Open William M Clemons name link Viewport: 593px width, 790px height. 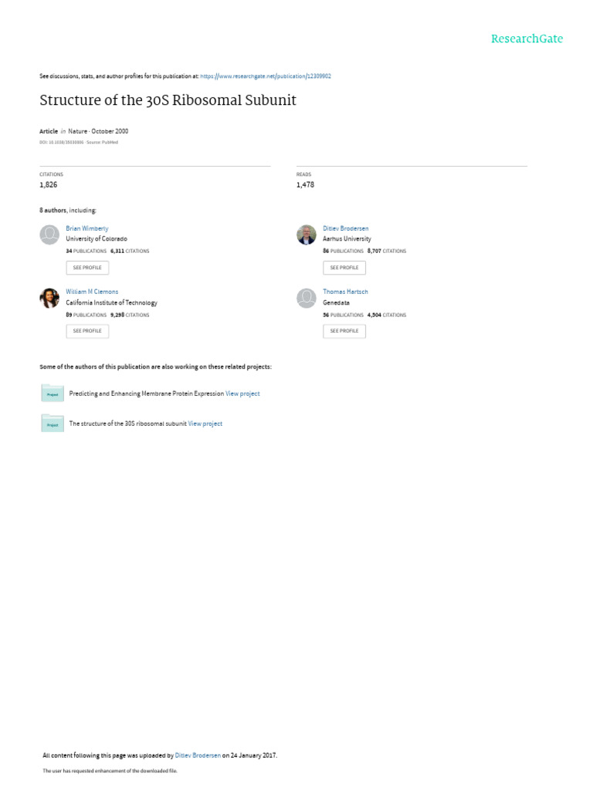tap(92, 292)
